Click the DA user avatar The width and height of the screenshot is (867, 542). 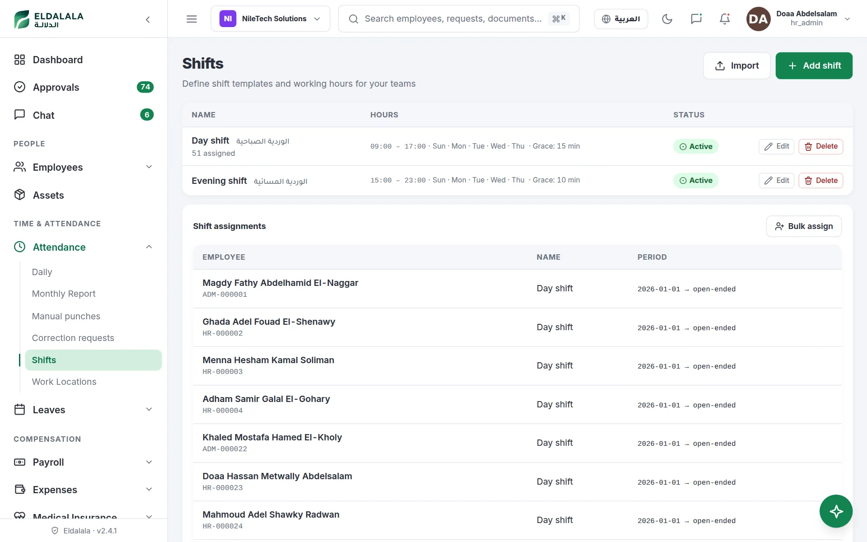[x=758, y=19]
